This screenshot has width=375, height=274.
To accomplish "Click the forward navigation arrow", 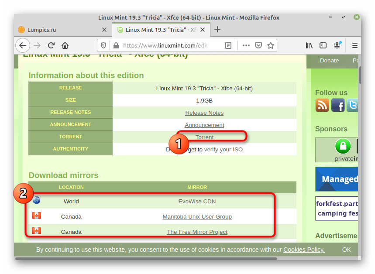I will click(37, 45).
